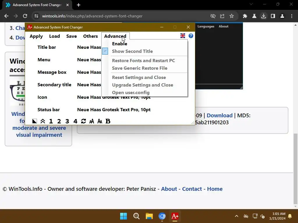298x223 pixels.
Task: Click Advanced System Font Changer taskbar icon
Action: [175, 216]
